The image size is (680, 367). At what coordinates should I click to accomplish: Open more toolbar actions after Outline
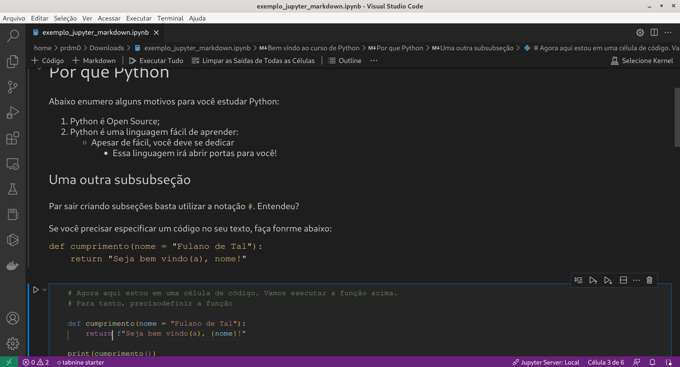pyautogui.click(x=374, y=61)
